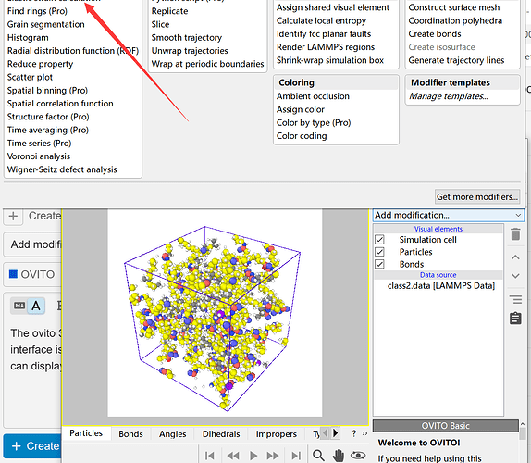Select Particles visual element entry
Image resolution: width=531 pixels, height=463 pixels.
(x=416, y=252)
